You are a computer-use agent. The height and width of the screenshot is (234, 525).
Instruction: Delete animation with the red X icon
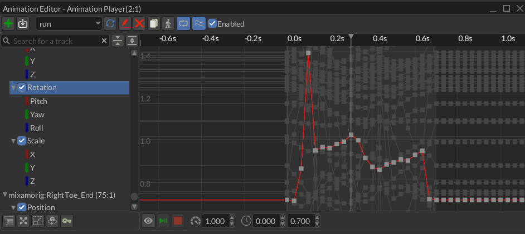point(139,23)
